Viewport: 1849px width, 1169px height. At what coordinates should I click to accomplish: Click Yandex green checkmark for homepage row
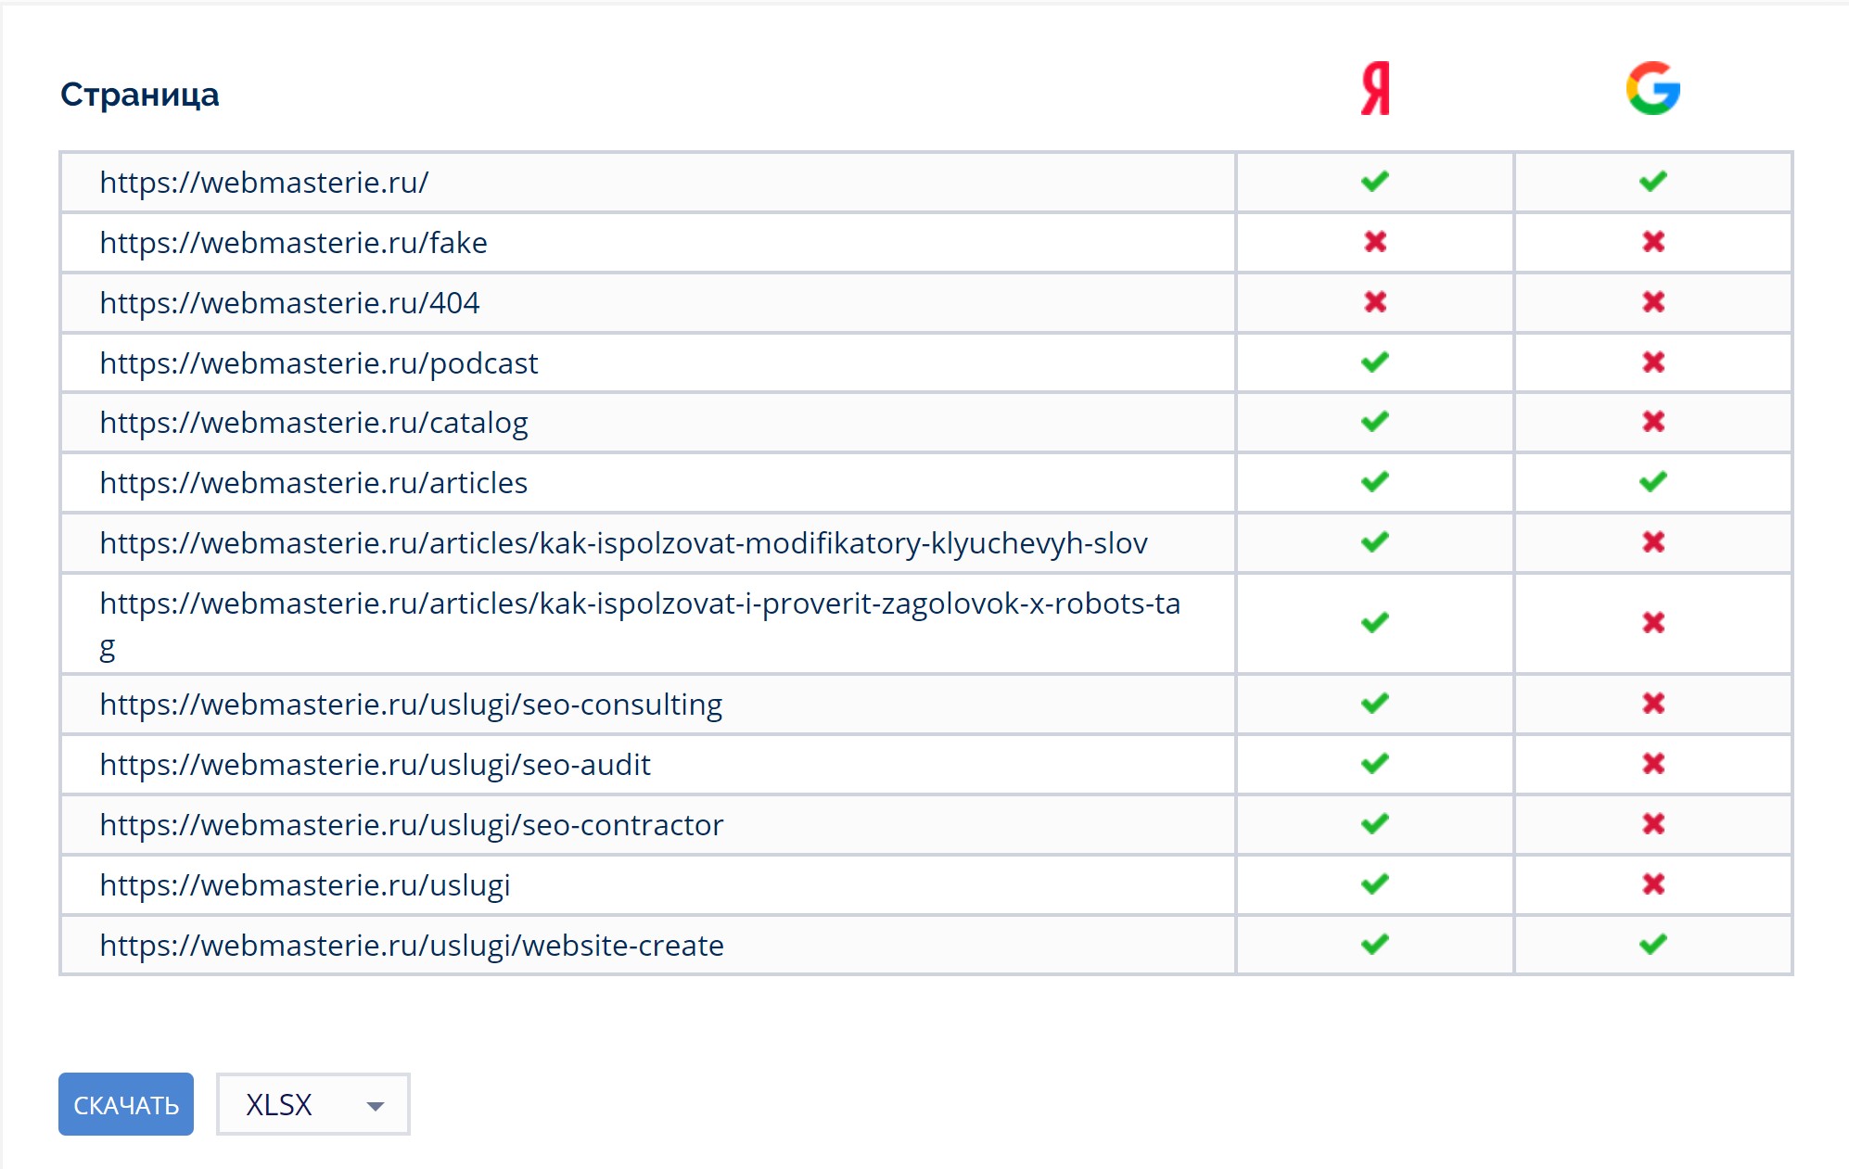[x=1375, y=182]
